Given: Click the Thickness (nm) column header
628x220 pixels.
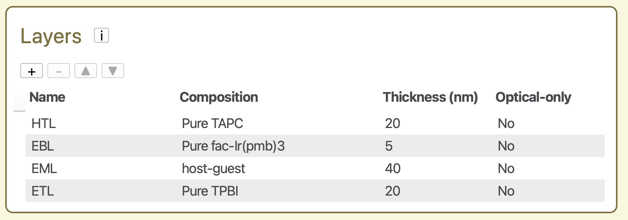Looking at the screenshot, I should (x=430, y=97).
